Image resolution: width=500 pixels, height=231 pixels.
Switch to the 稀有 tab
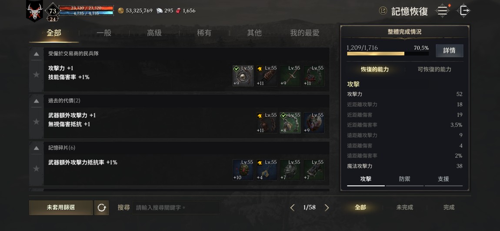click(204, 33)
